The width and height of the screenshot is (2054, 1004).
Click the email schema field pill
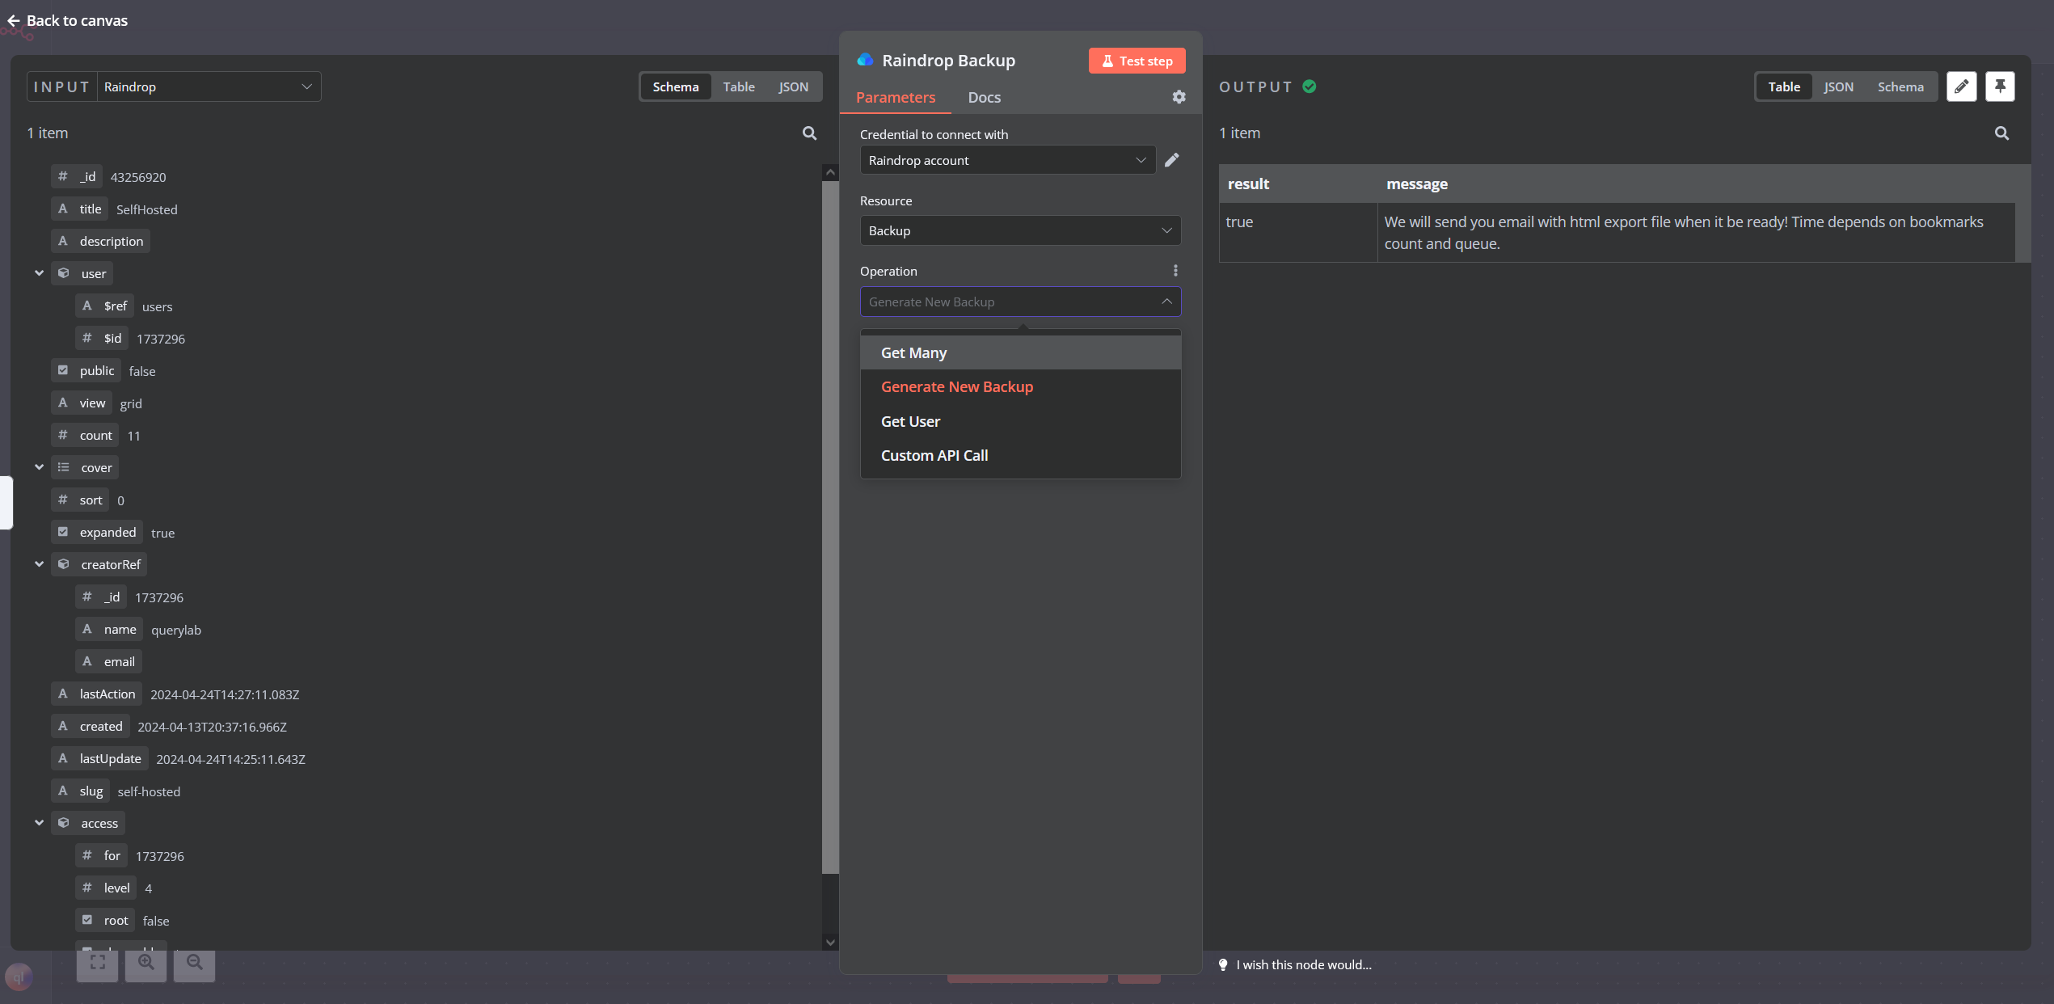coord(109,661)
